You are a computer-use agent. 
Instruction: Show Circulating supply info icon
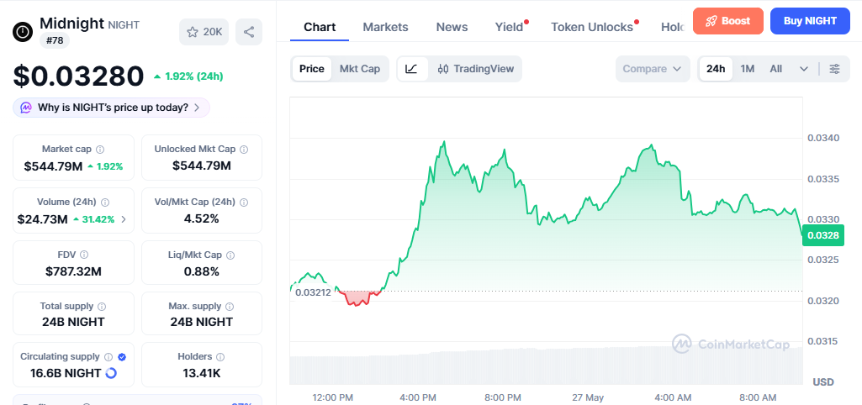108,357
